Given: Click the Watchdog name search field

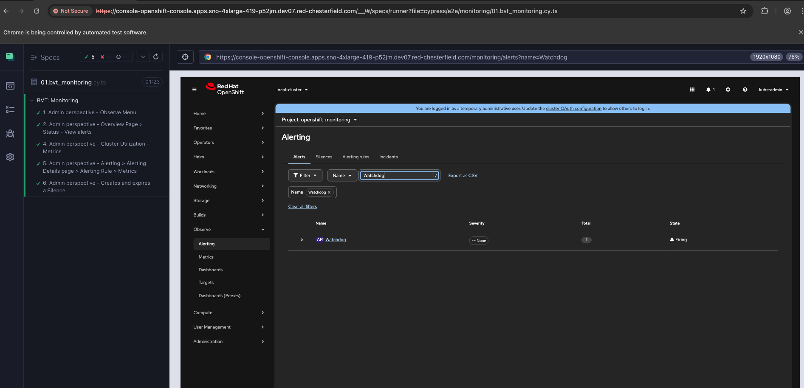Looking at the screenshot, I should (x=397, y=175).
